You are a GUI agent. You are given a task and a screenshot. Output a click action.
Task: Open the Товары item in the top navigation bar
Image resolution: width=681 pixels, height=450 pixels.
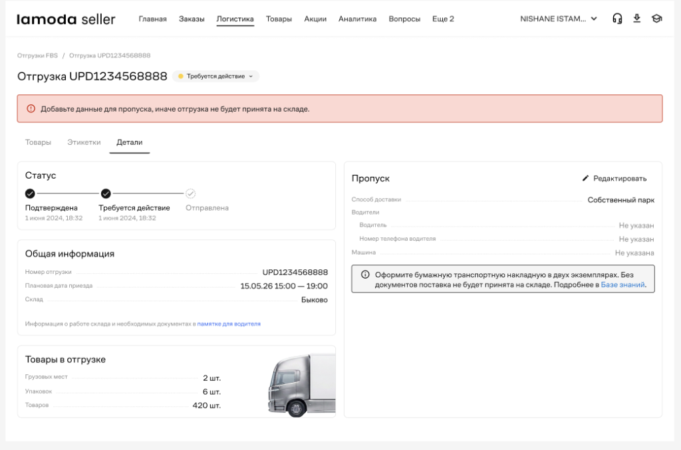coord(279,19)
